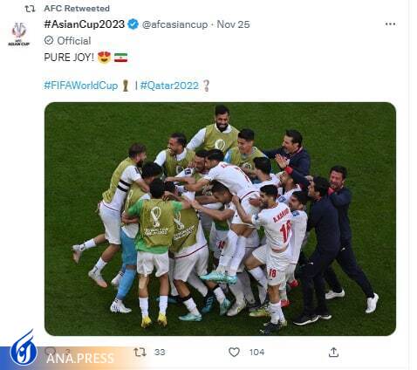Click the Asian Cup profile avatar
Viewport: 417px width, 370px height.
[x=19, y=34]
